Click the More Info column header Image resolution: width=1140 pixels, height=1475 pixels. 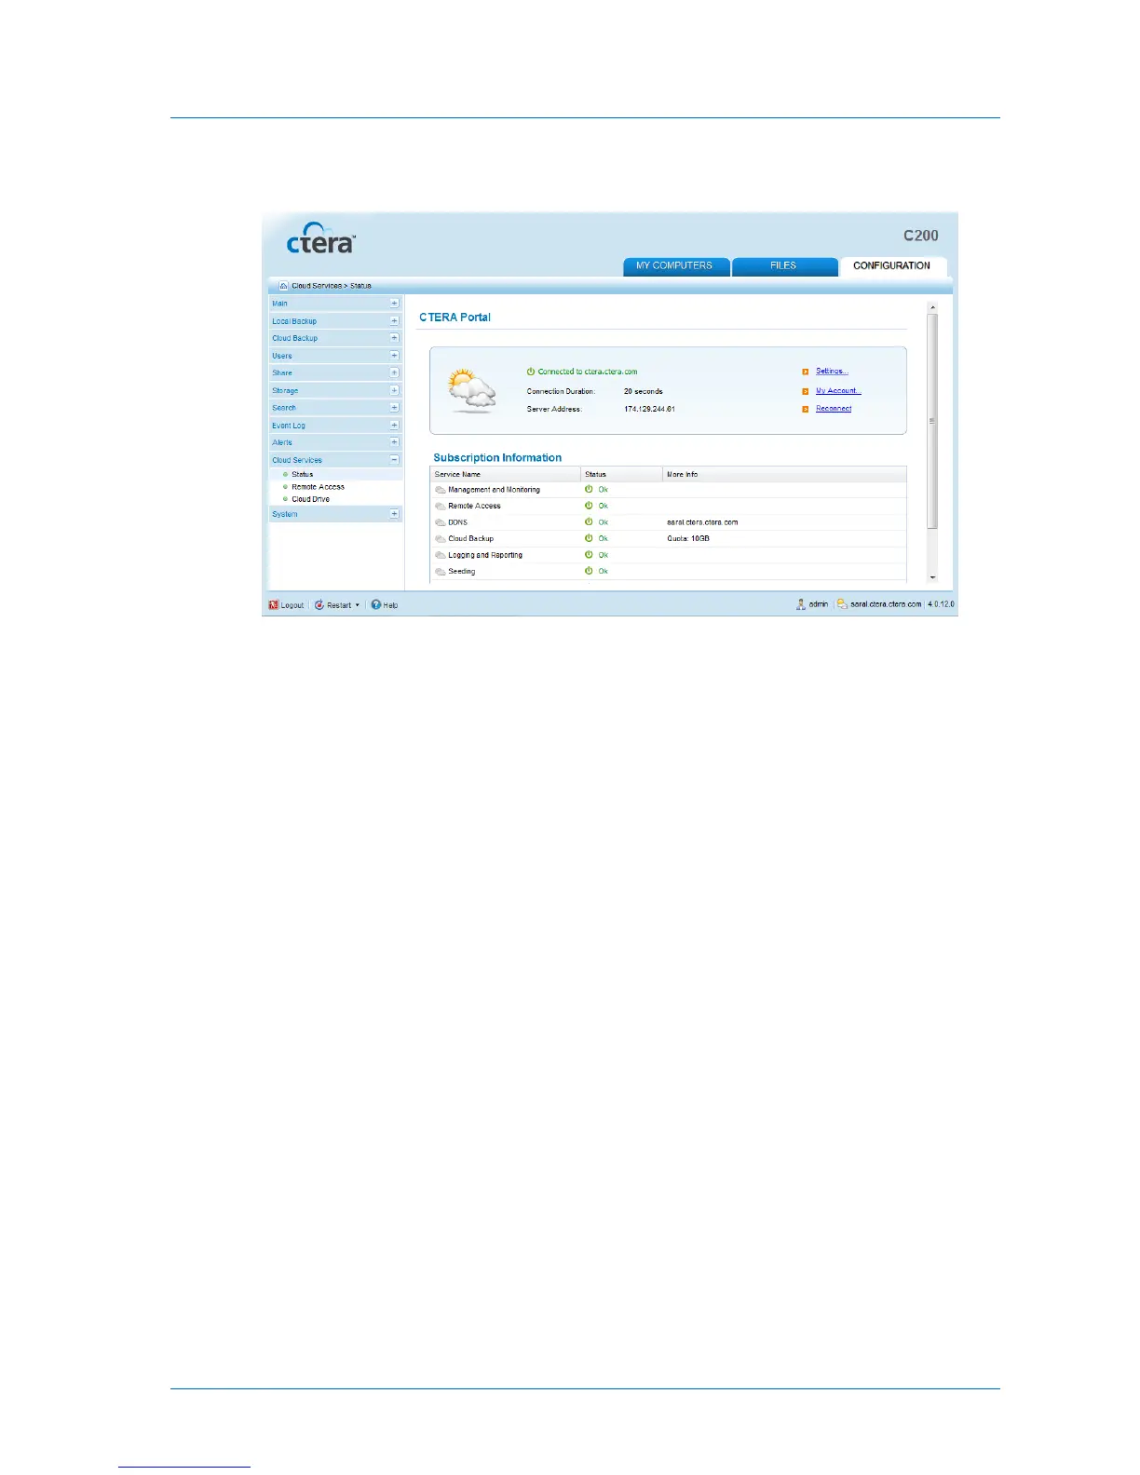[x=784, y=474]
